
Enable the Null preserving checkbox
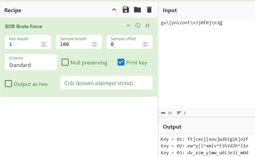pyautogui.click(x=65, y=62)
